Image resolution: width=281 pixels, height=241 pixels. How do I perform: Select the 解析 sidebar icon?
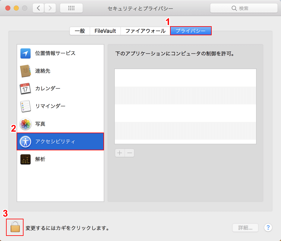[25, 159]
